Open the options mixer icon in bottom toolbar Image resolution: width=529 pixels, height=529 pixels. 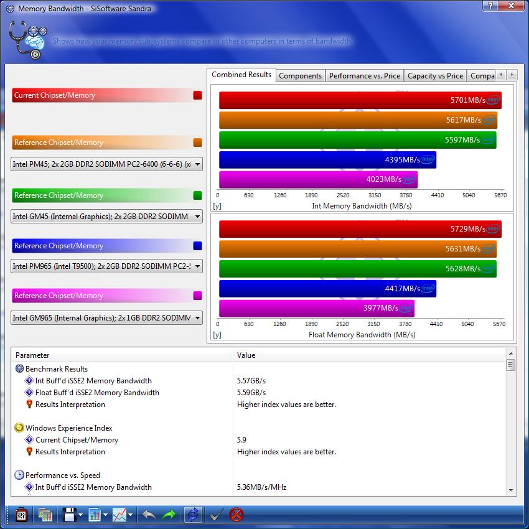[x=22, y=515]
